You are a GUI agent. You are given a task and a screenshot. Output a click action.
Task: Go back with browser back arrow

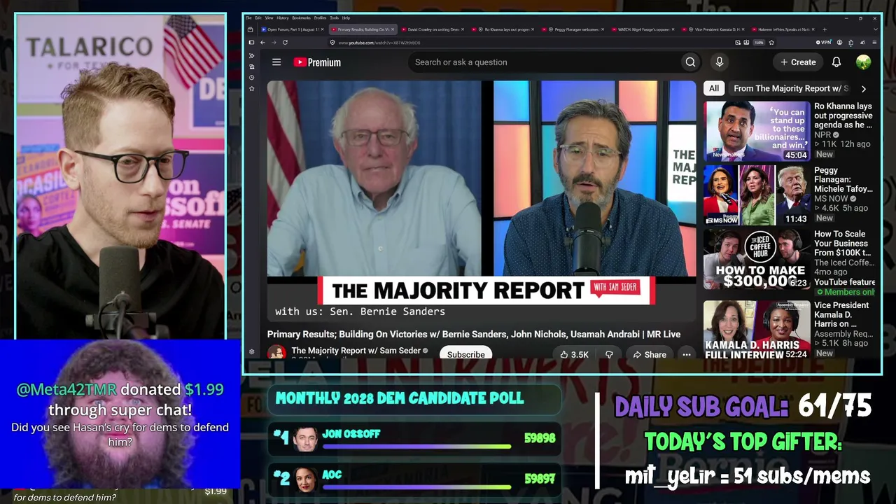[262, 43]
